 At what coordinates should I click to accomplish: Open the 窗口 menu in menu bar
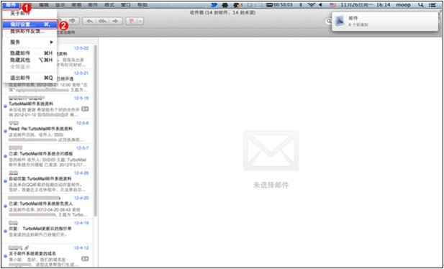click(126, 5)
